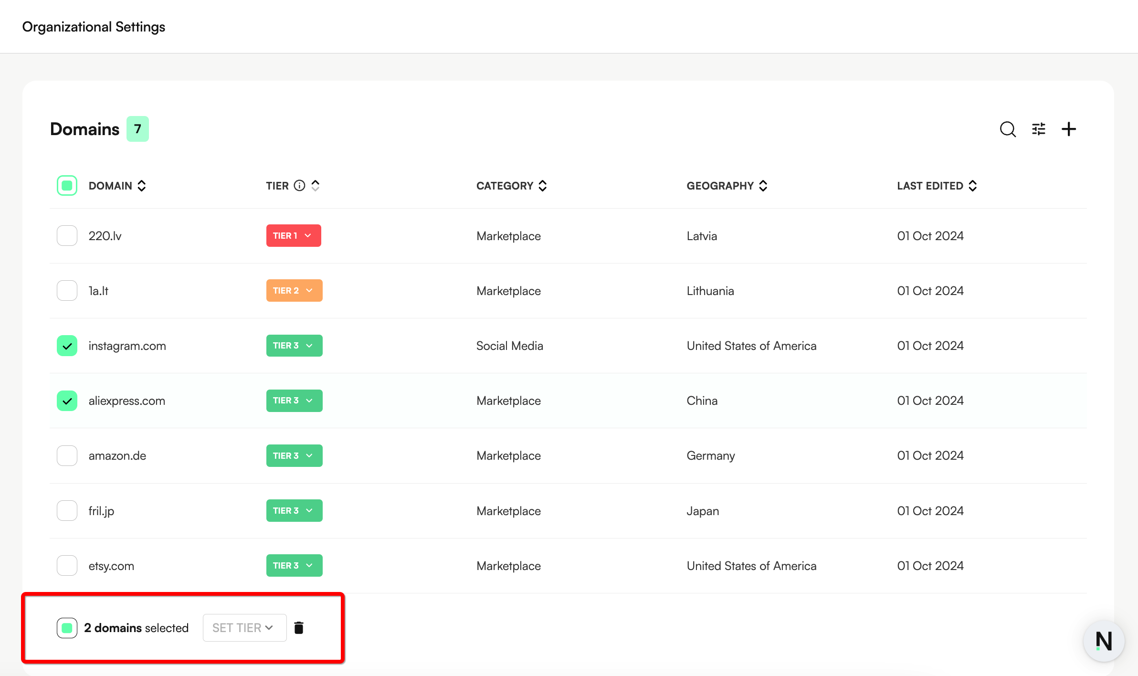The image size is (1138, 676).
Task: Select the etsy.com row checkbox
Action: pos(67,566)
